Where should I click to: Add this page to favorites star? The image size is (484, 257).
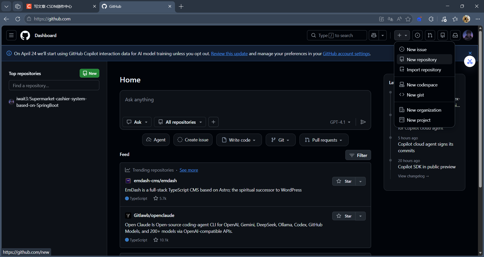pos(408,19)
